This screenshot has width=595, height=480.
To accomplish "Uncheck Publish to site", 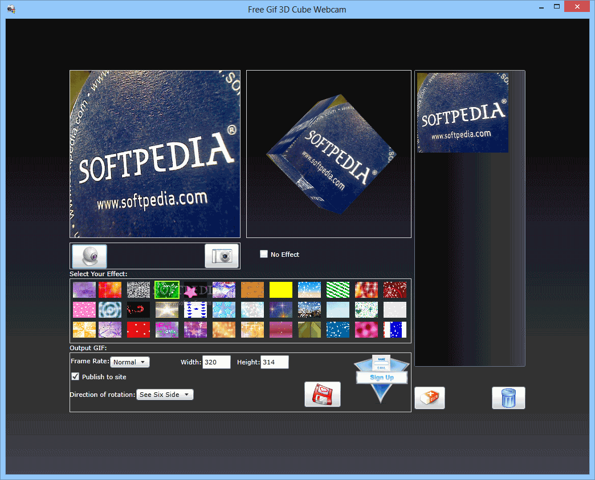I will 75,376.
